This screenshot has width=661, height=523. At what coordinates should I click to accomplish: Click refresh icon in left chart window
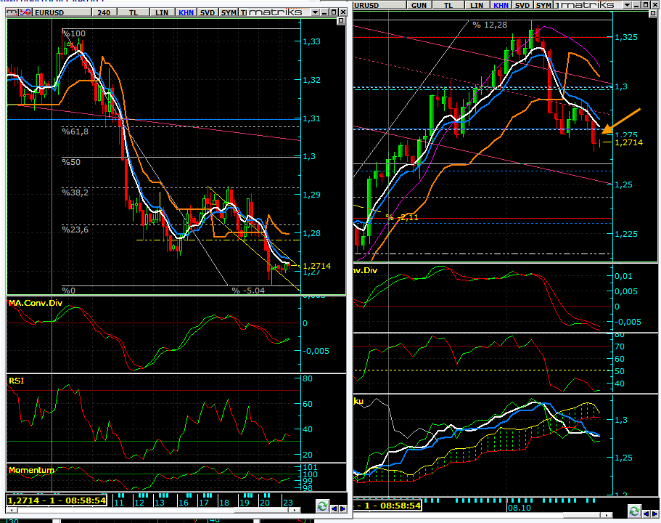point(321,506)
